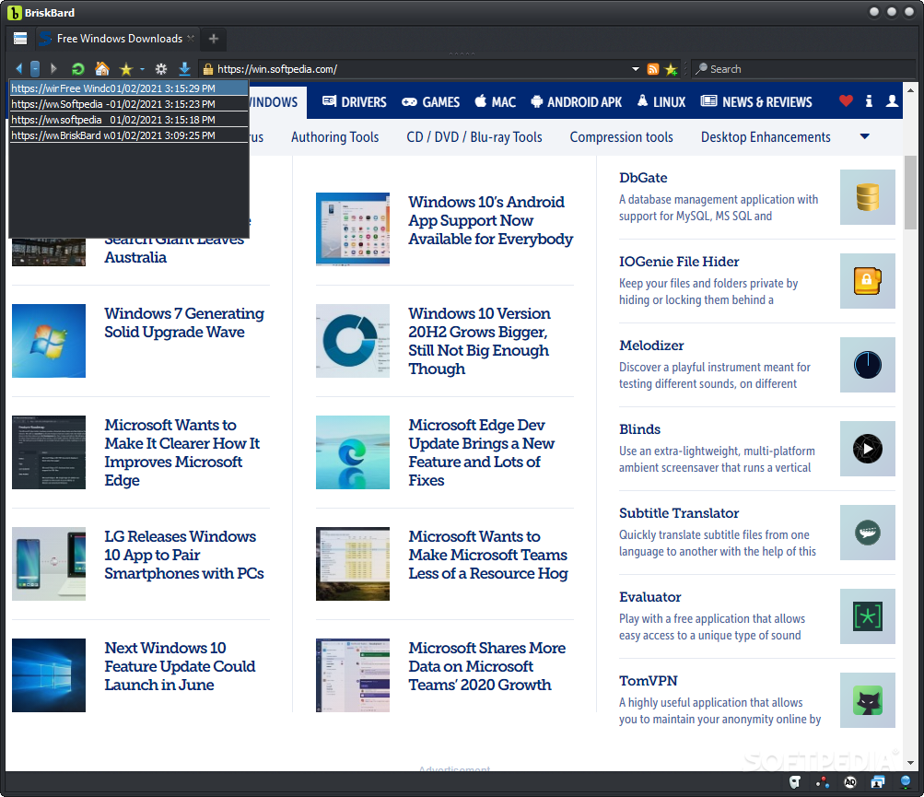Select history entry dated 3:15:18 PM
This screenshot has width=924, height=797.
pos(128,120)
